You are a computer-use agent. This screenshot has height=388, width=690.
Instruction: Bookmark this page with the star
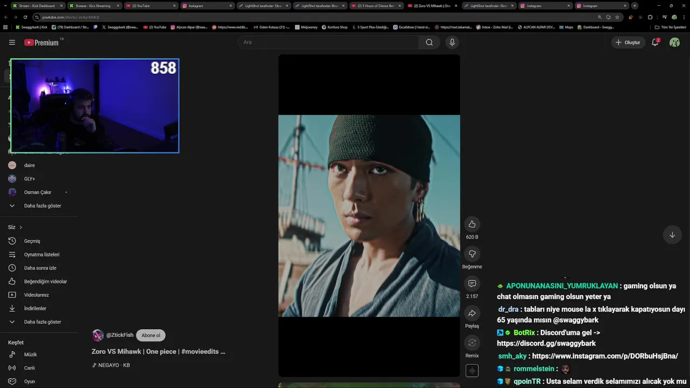pyautogui.click(x=617, y=17)
